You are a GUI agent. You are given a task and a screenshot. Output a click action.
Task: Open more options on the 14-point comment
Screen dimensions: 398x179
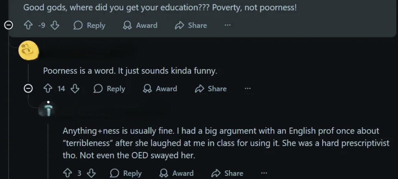(x=247, y=89)
